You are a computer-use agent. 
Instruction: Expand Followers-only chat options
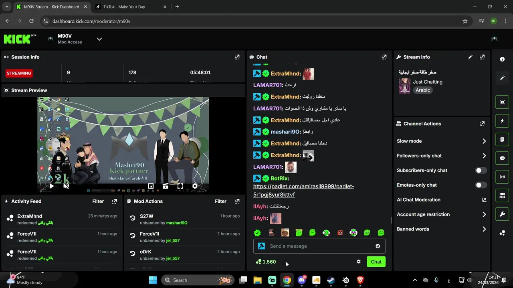(441, 156)
